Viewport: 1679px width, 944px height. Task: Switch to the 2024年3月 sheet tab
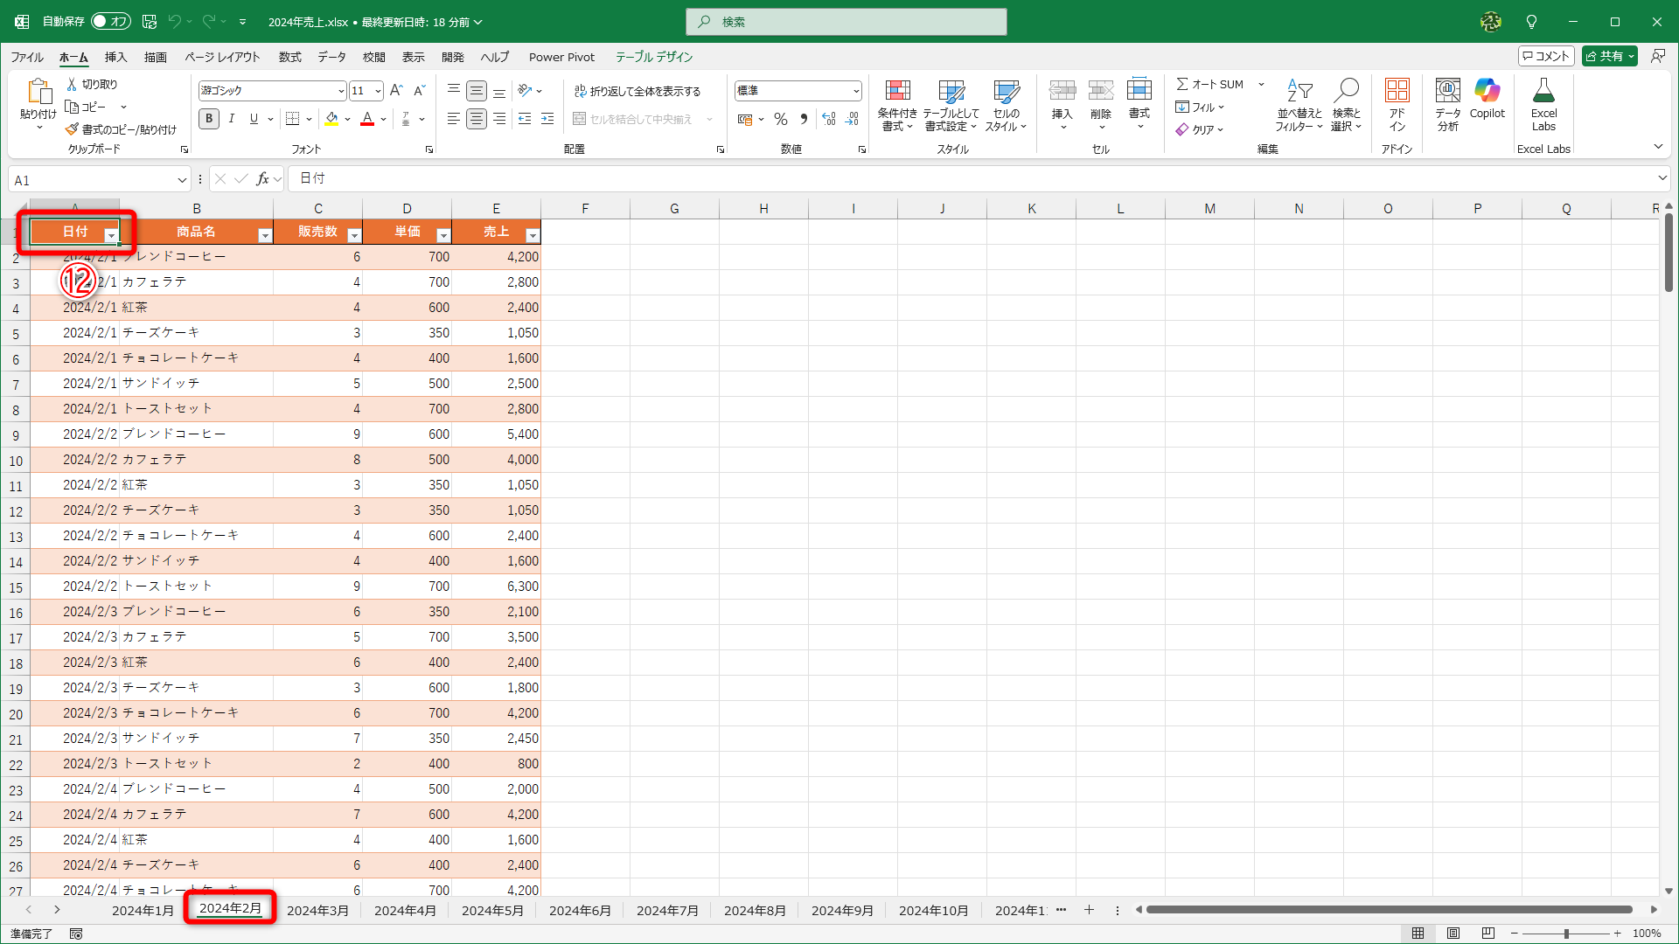click(x=317, y=910)
